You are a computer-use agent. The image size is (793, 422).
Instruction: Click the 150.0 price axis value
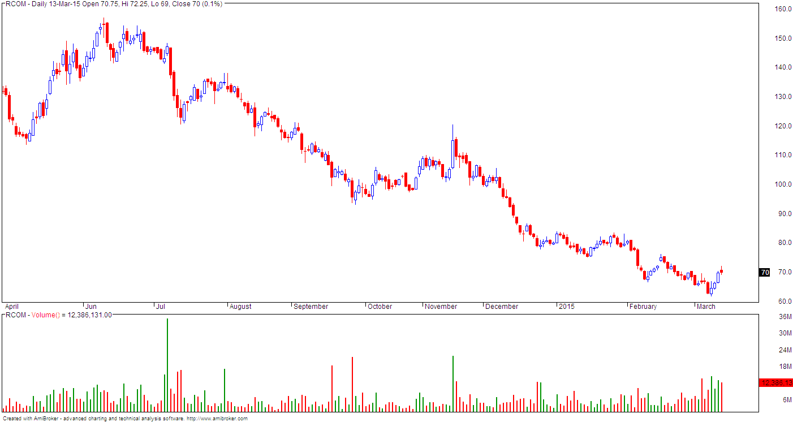point(783,38)
